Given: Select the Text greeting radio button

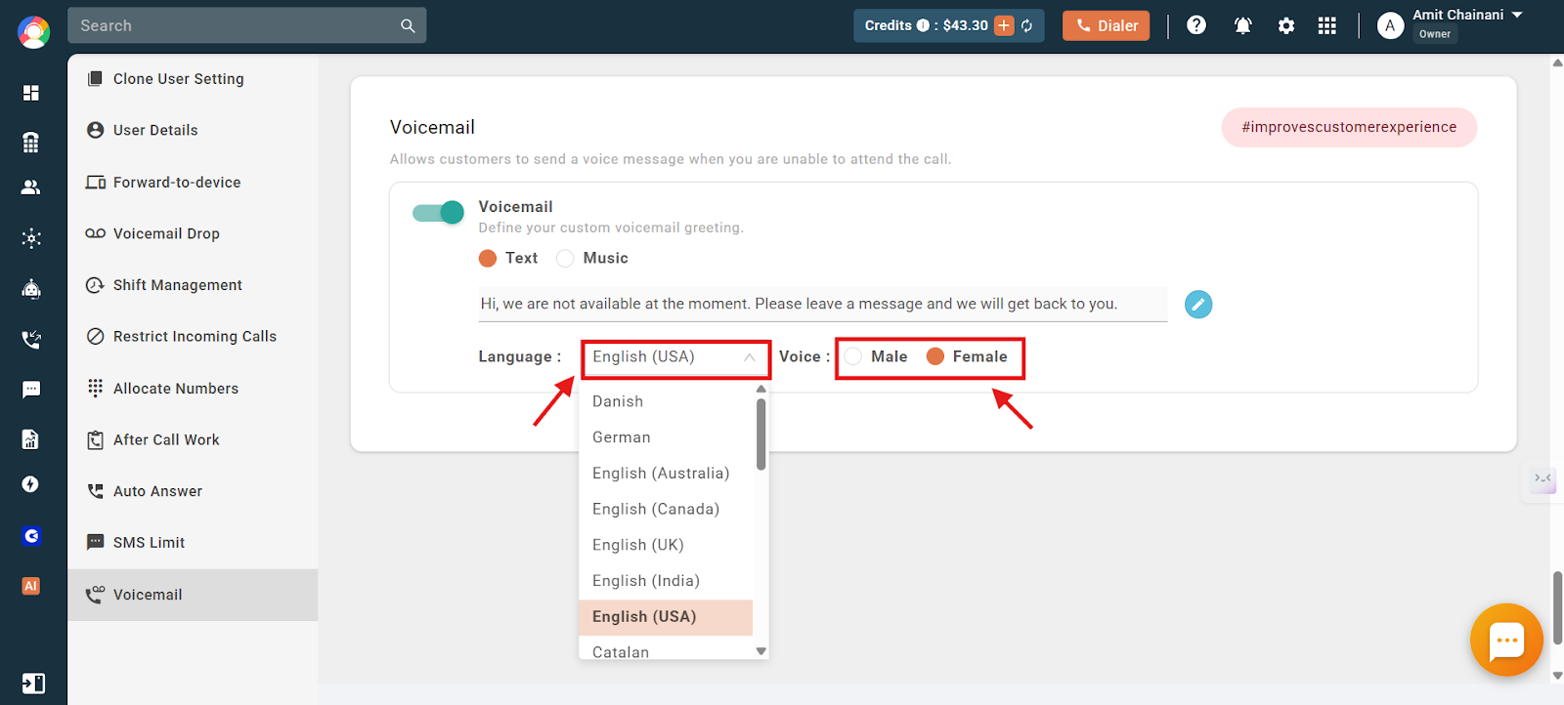Looking at the screenshot, I should pos(488,259).
